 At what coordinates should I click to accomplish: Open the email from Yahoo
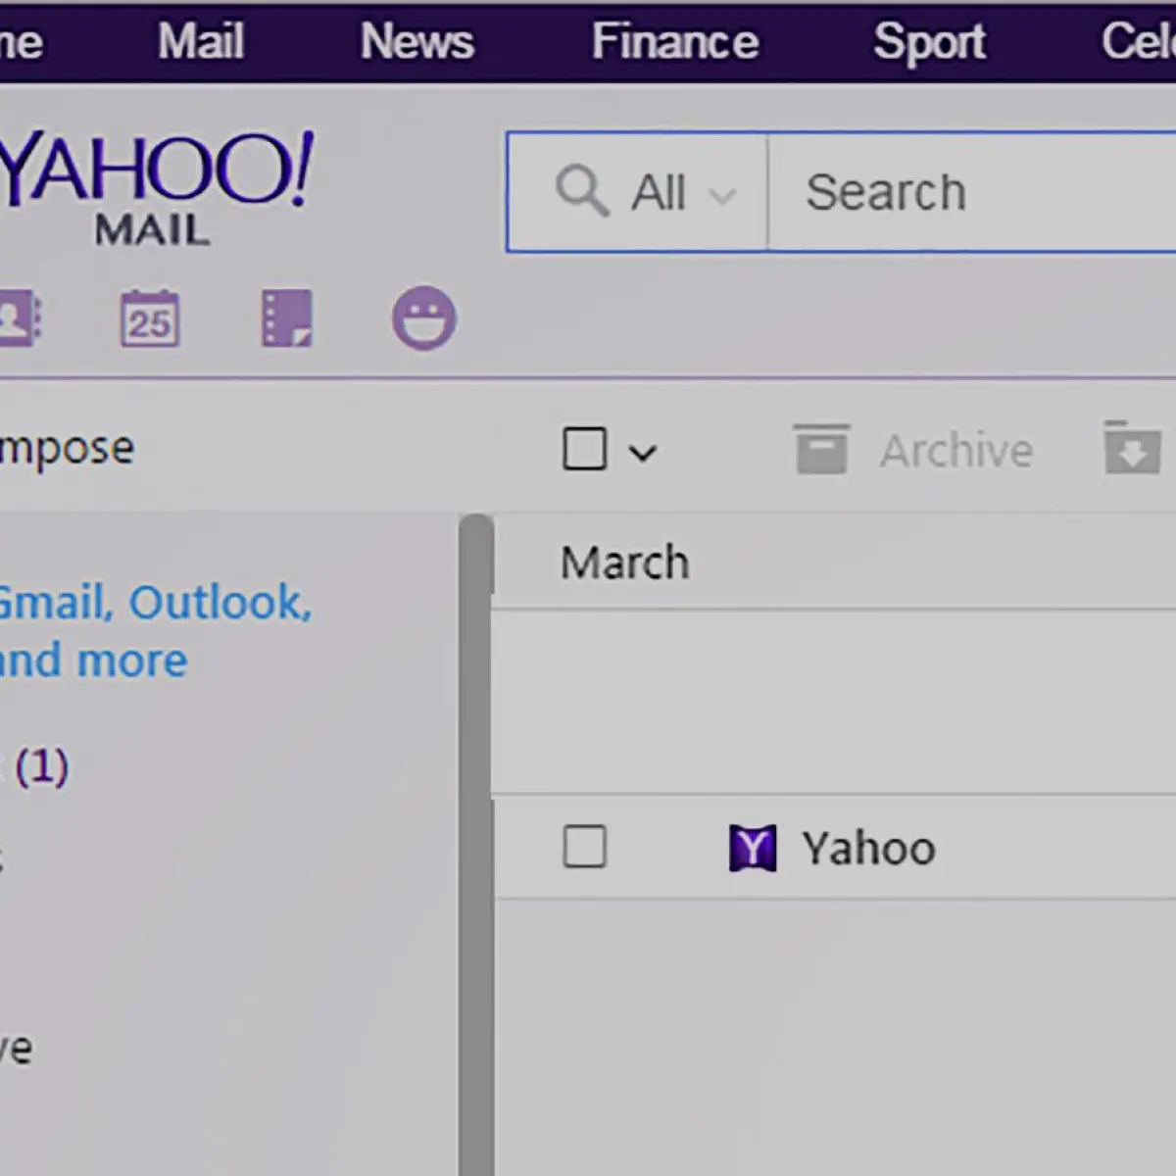(835, 848)
